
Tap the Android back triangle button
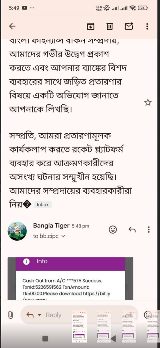[x=113, y=338]
